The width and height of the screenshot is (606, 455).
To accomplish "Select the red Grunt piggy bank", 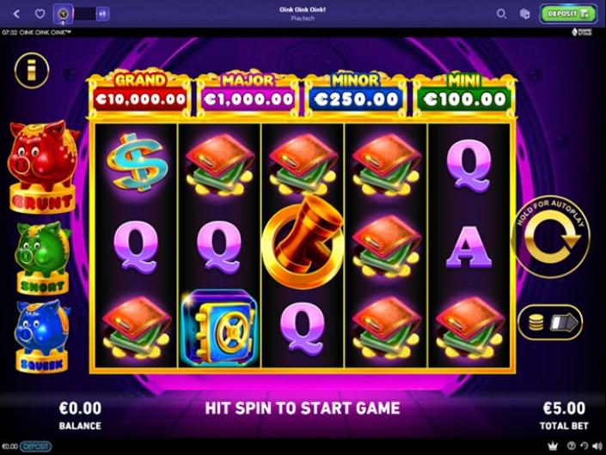I will point(42,167).
